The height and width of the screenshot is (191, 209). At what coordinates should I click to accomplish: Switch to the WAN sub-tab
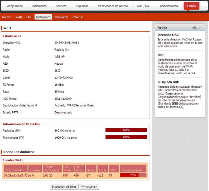click(x=19, y=17)
